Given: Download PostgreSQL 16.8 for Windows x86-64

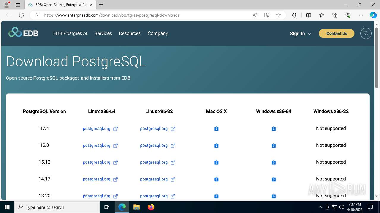Looking at the screenshot, I should point(274,146).
